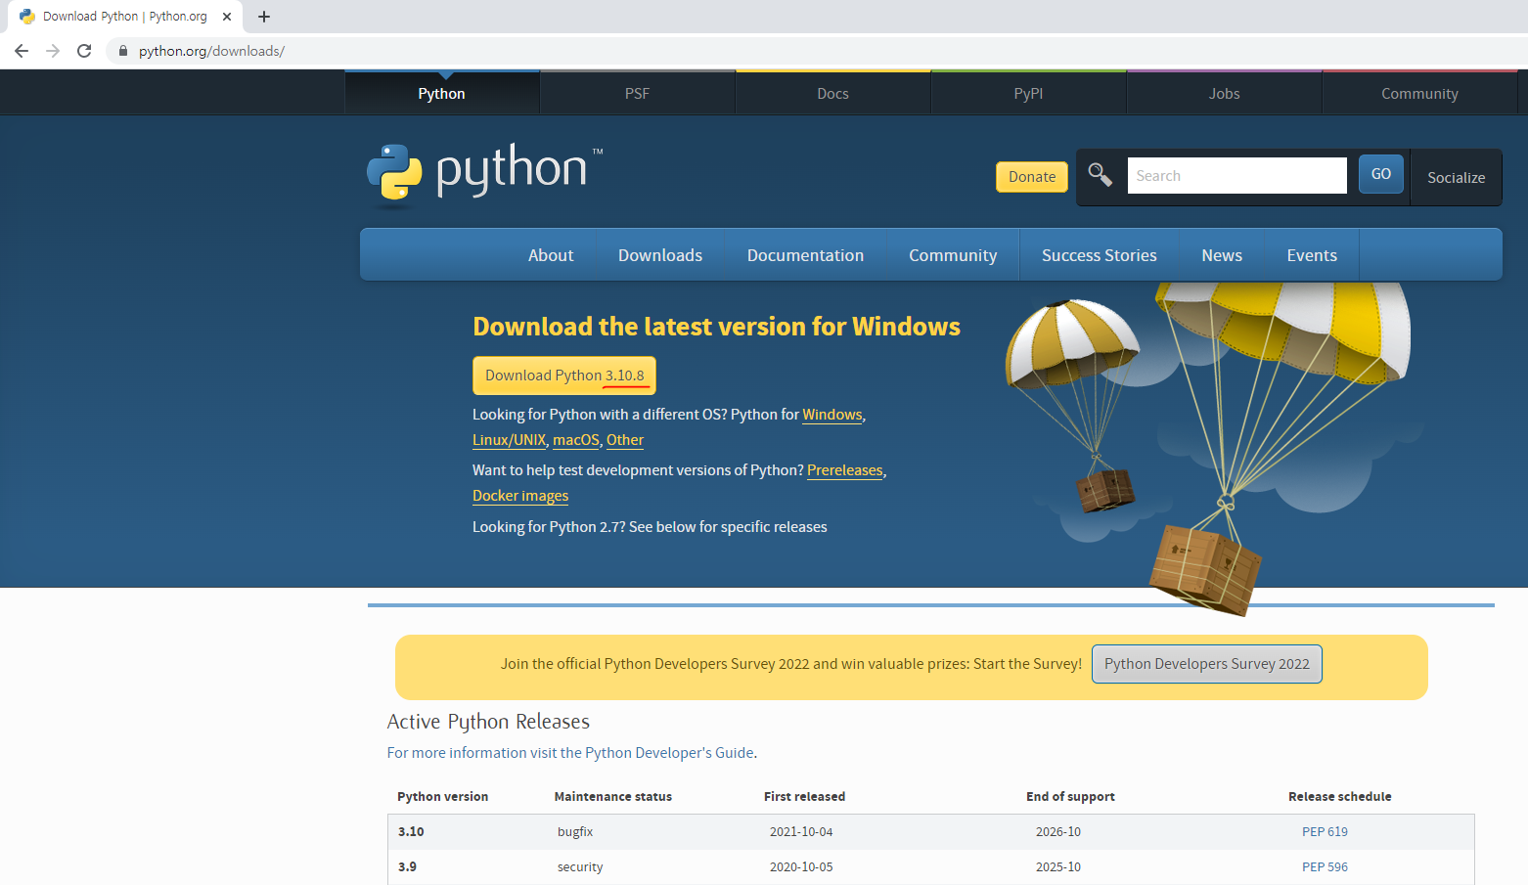Click the bugfix status cell

tap(575, 832)
